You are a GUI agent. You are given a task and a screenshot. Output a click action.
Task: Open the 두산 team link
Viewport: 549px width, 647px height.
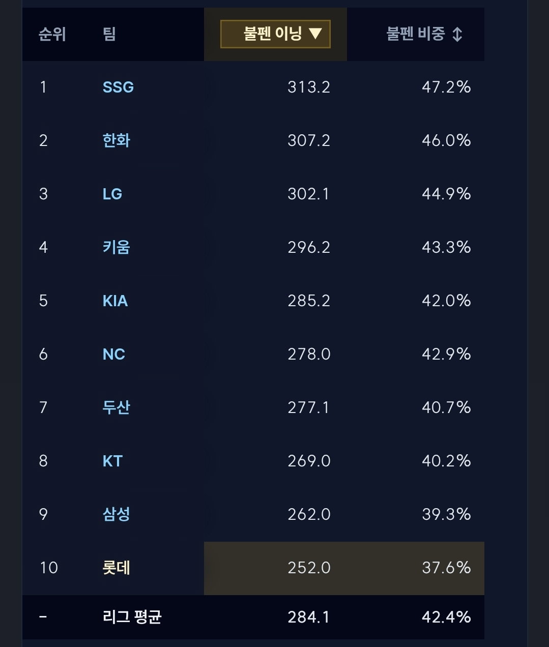(116, 407)
